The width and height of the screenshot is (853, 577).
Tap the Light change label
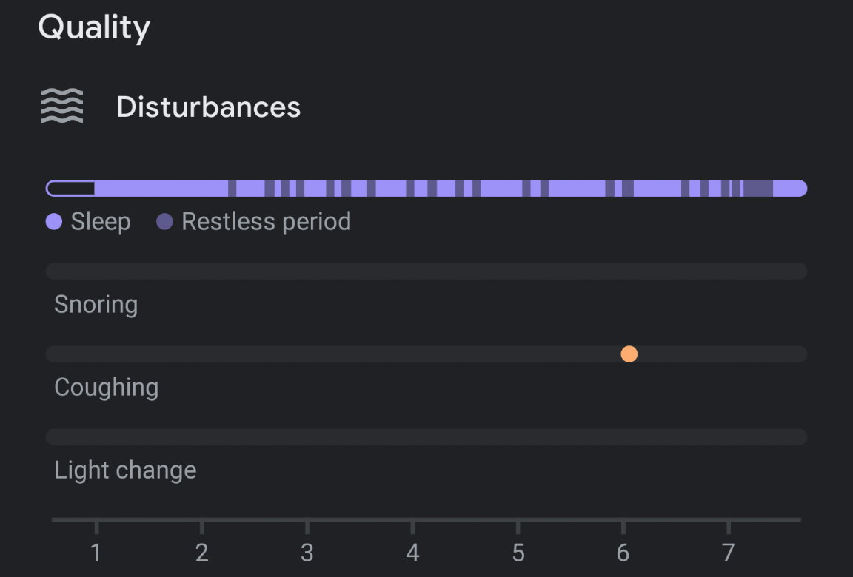(x=125, y=470)
